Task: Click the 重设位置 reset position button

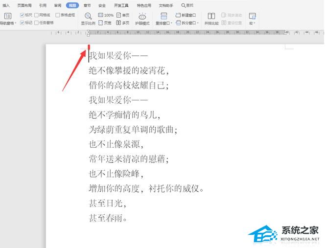Action: (x=232, y=23)
